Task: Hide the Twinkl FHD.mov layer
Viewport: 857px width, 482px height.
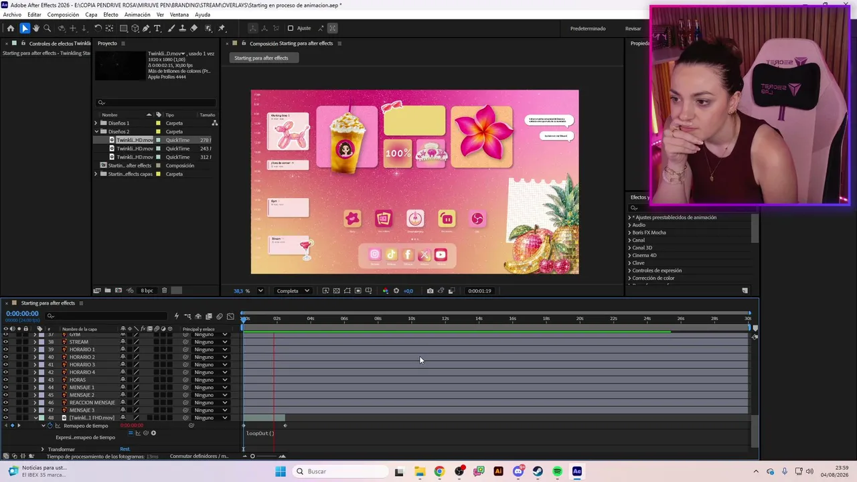Action: tap(6, 418)
